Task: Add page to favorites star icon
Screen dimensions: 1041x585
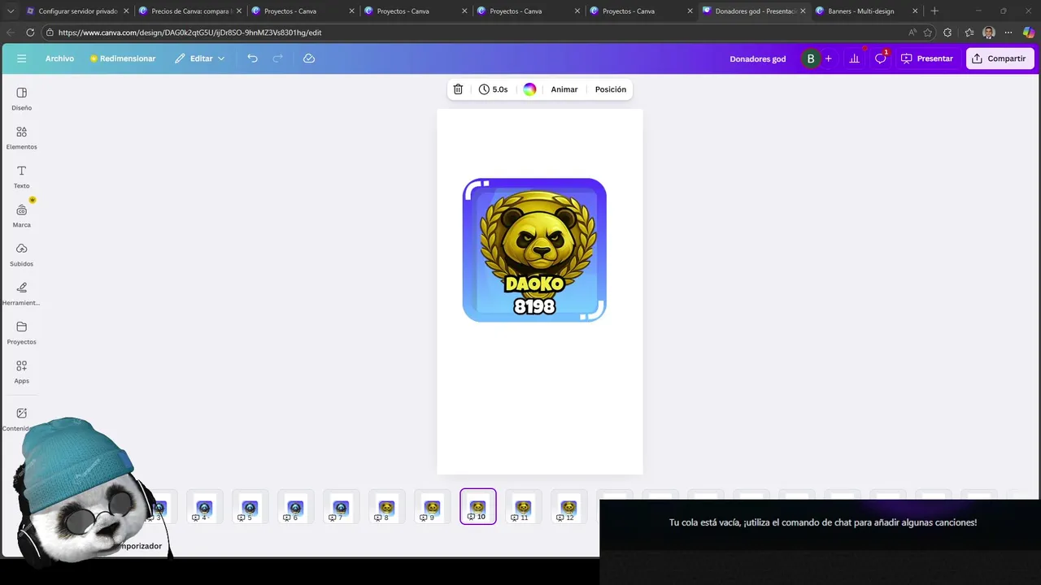Action: (x=928, y=32)
